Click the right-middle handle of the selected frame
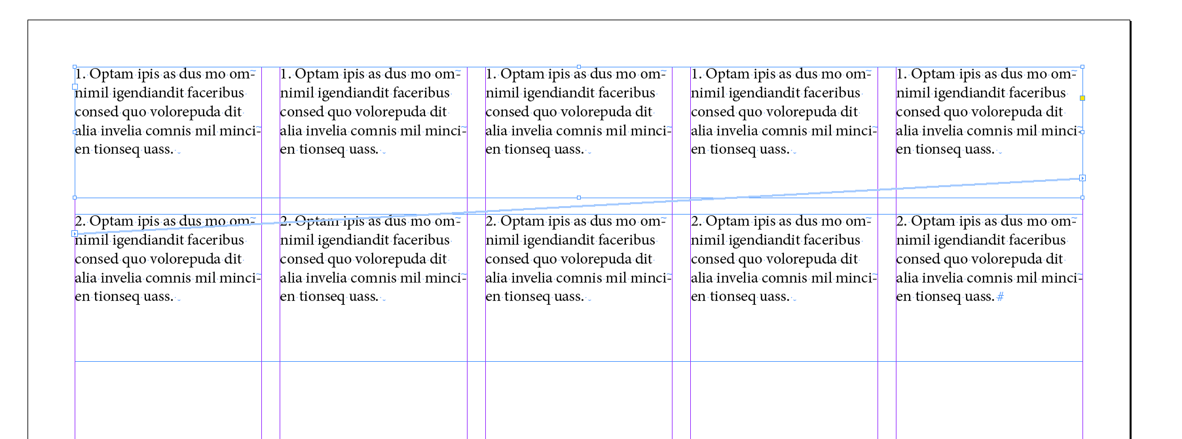The height and width of the screenshot is (439, 1182). [1082, 132]
